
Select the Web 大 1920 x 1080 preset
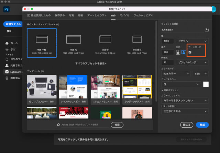[x=74, y=43]
